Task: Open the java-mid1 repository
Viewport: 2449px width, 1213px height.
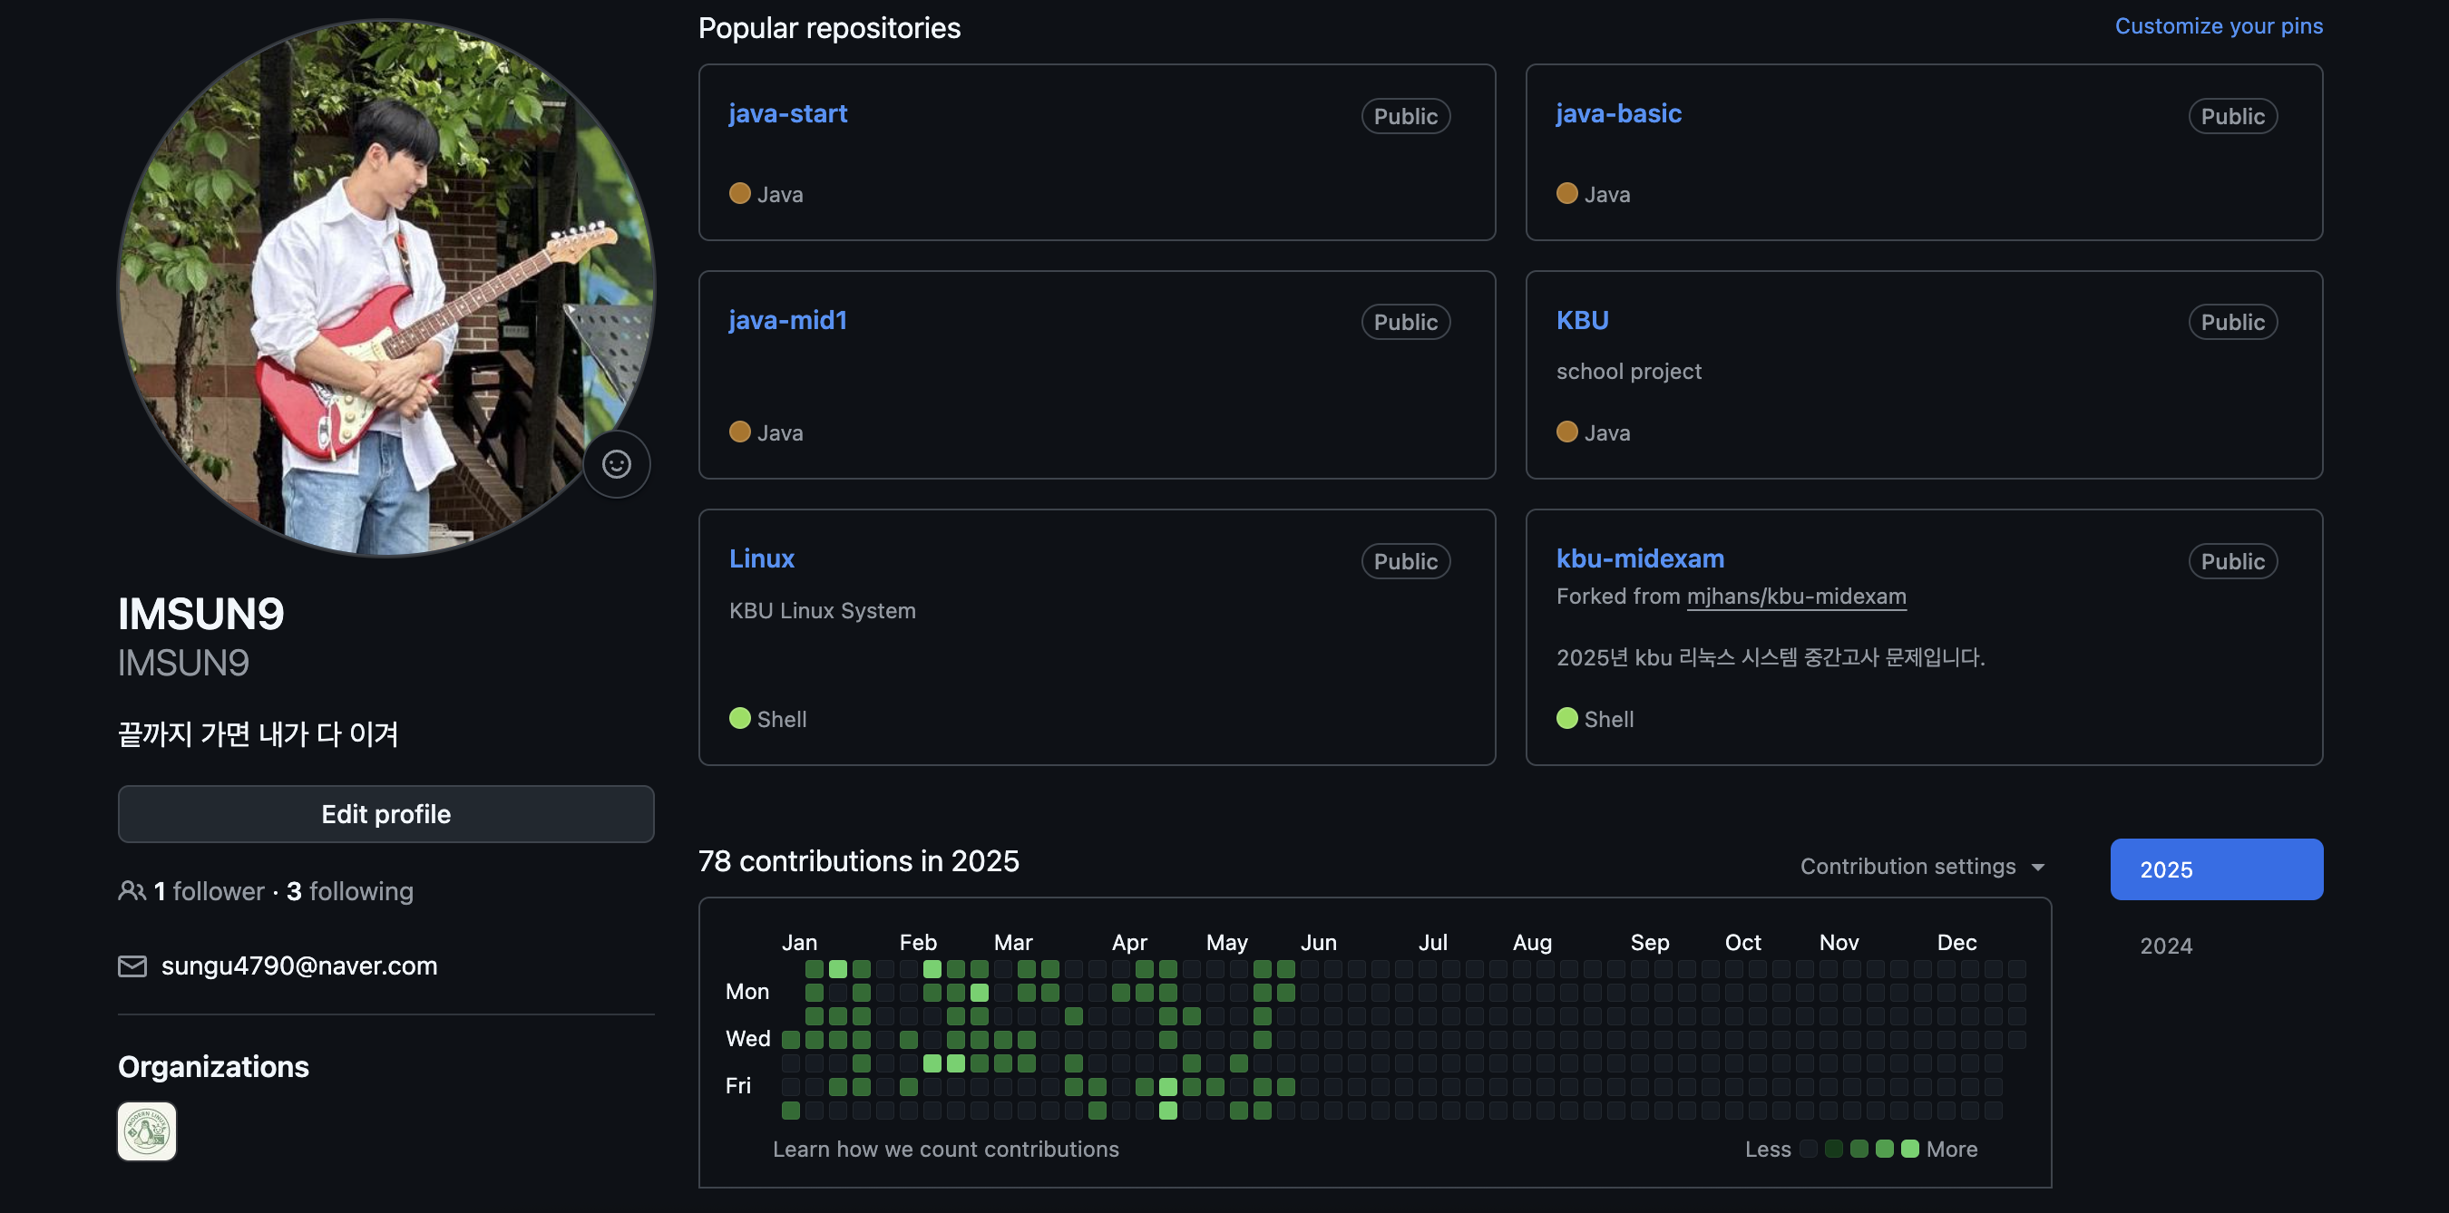Action: [x=787, y=320]
